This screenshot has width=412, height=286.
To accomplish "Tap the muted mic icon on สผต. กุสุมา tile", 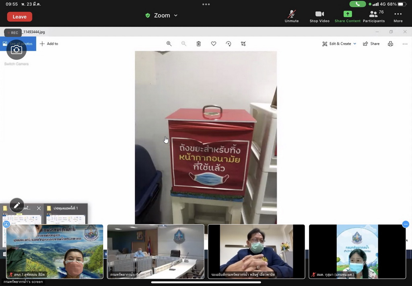I will [x=313, y=274].
